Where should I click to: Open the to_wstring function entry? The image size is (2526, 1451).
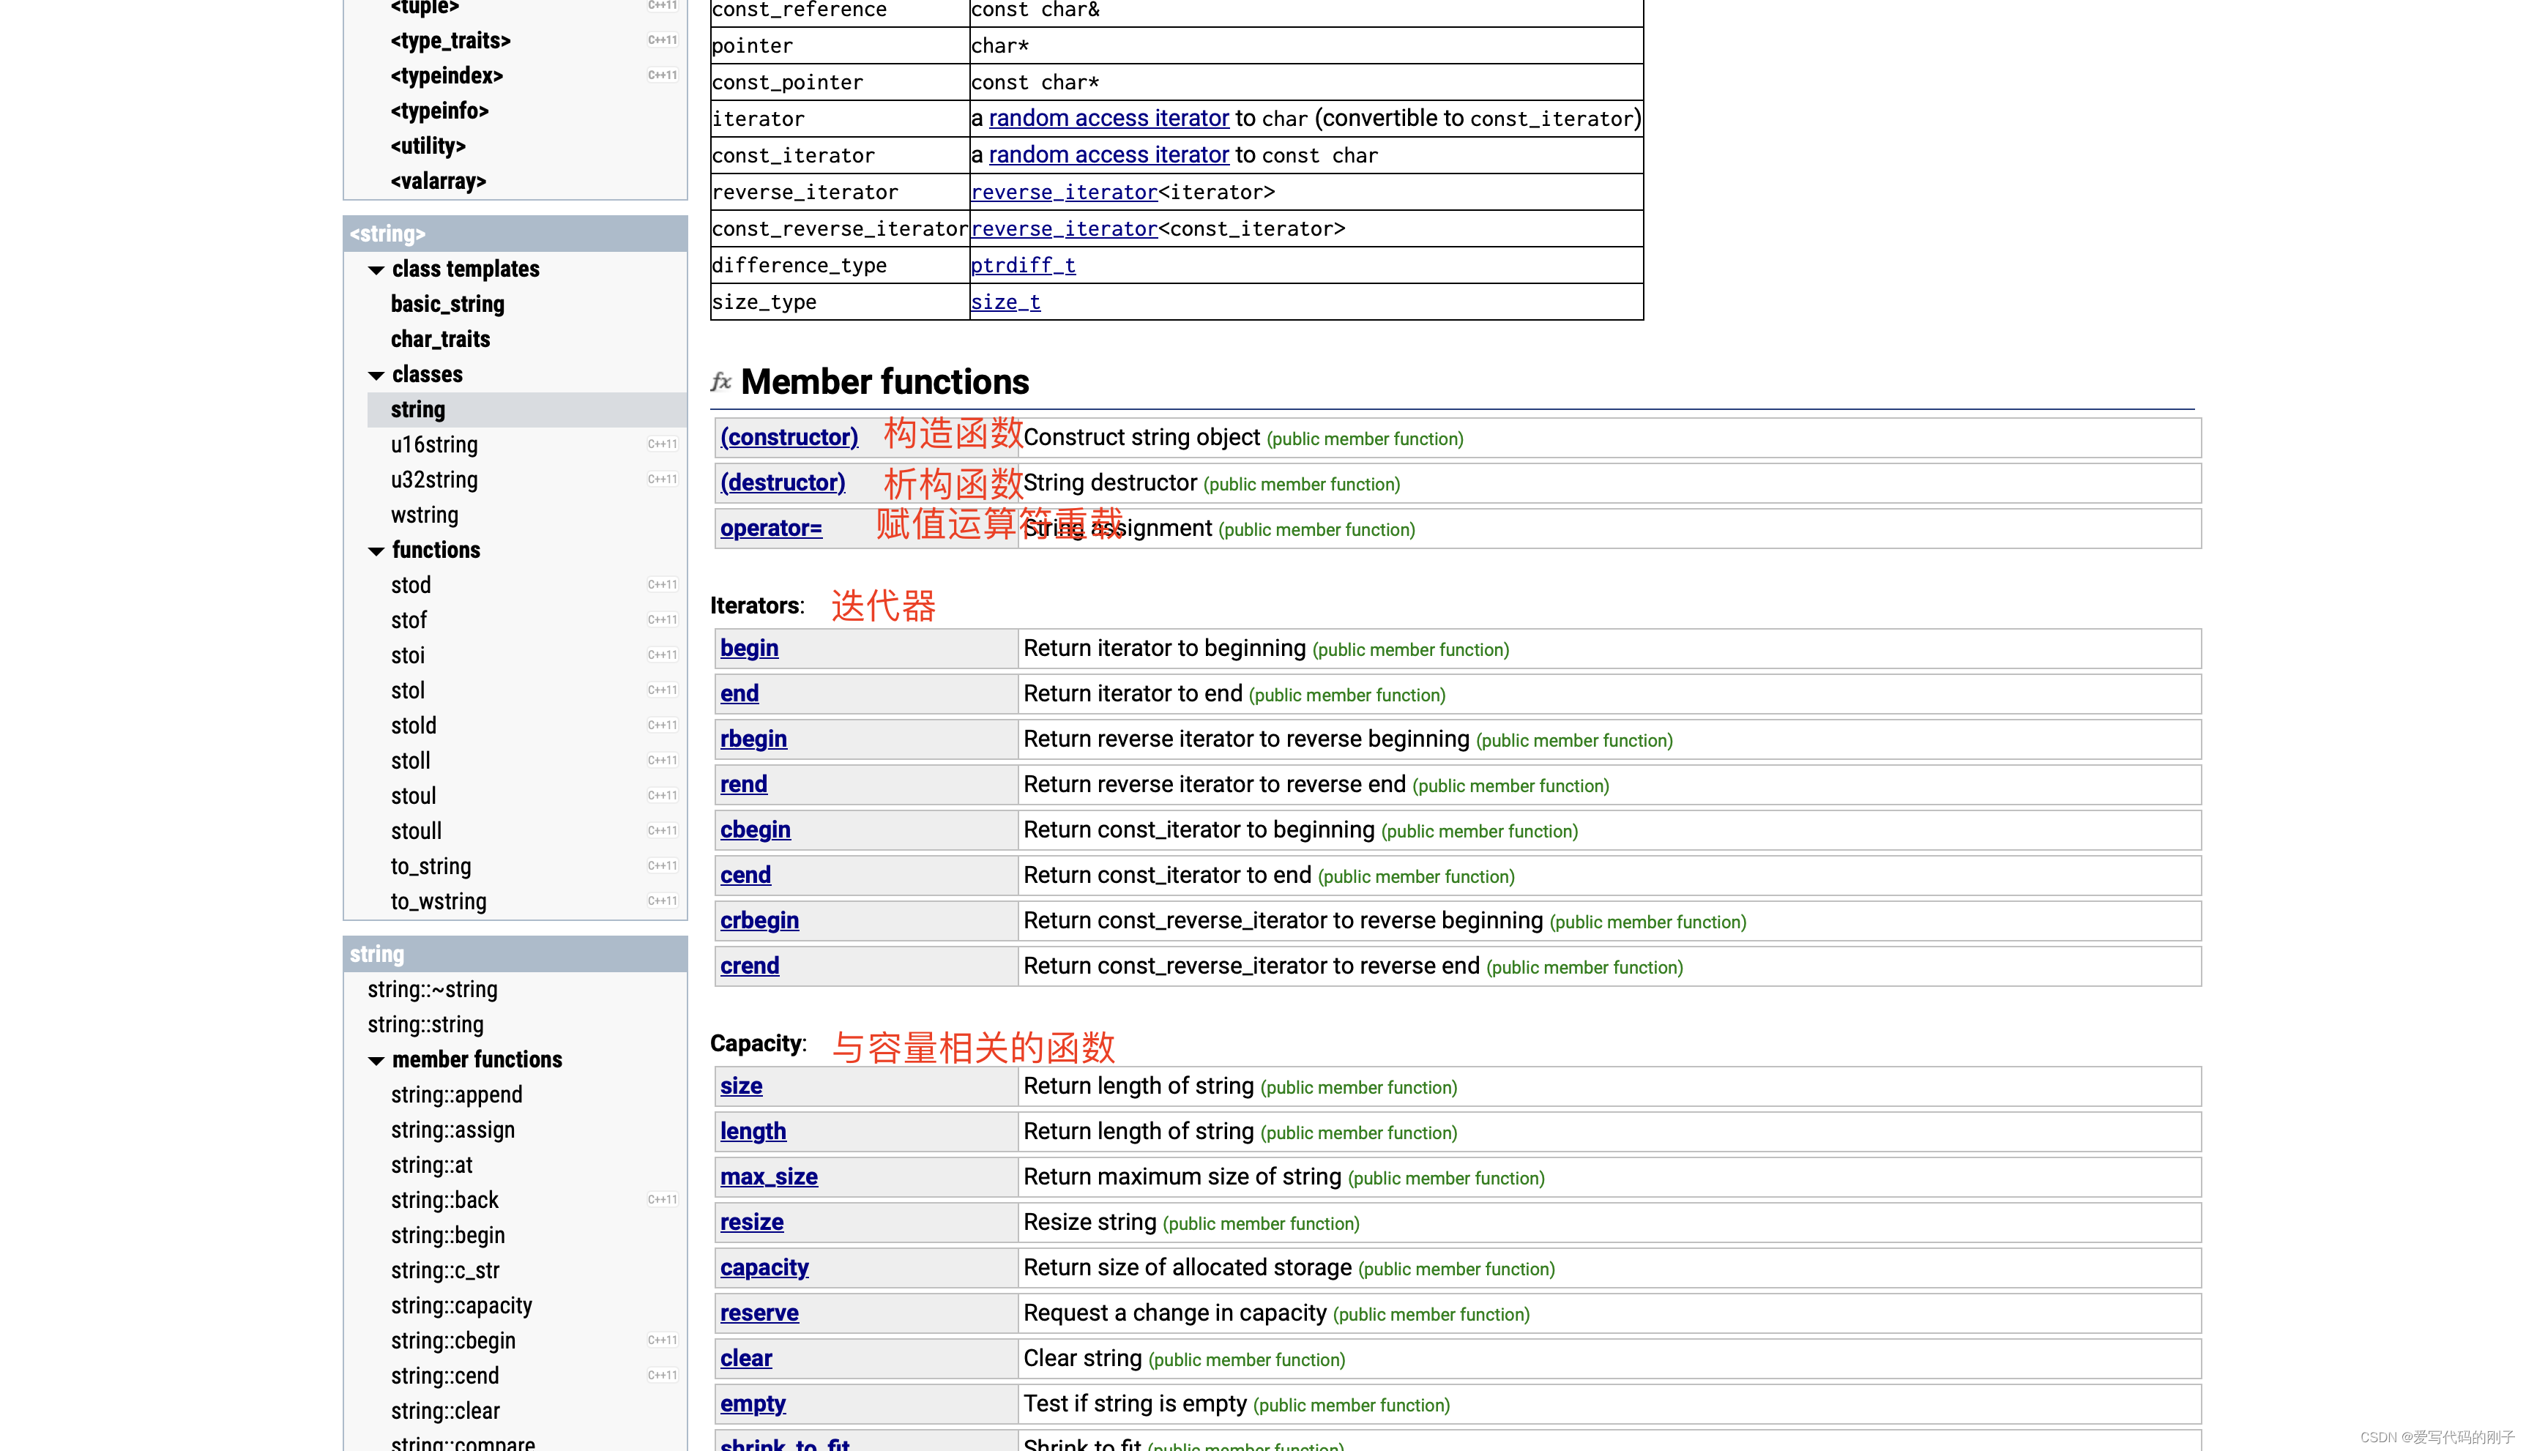(x=439, y=902)
